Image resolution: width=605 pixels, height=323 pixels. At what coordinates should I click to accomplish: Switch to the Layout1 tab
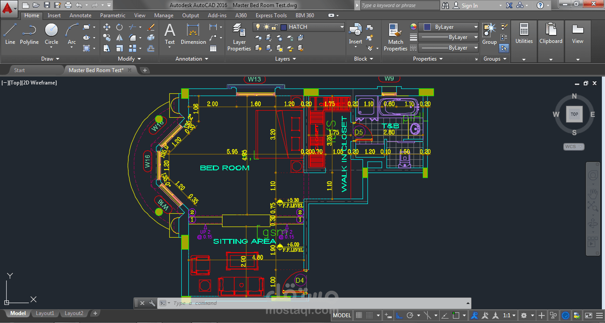click(x=45, y=313)
